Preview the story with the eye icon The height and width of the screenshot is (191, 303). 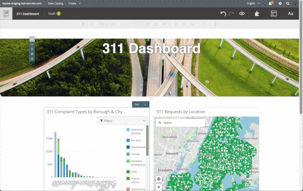click(x=242, y=13)
